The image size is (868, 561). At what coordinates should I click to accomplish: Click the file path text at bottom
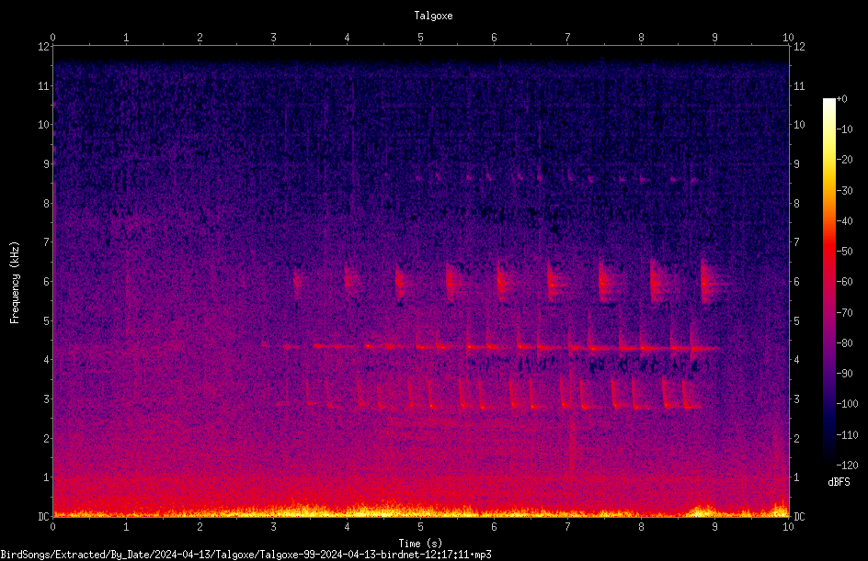tap(246, 555)
